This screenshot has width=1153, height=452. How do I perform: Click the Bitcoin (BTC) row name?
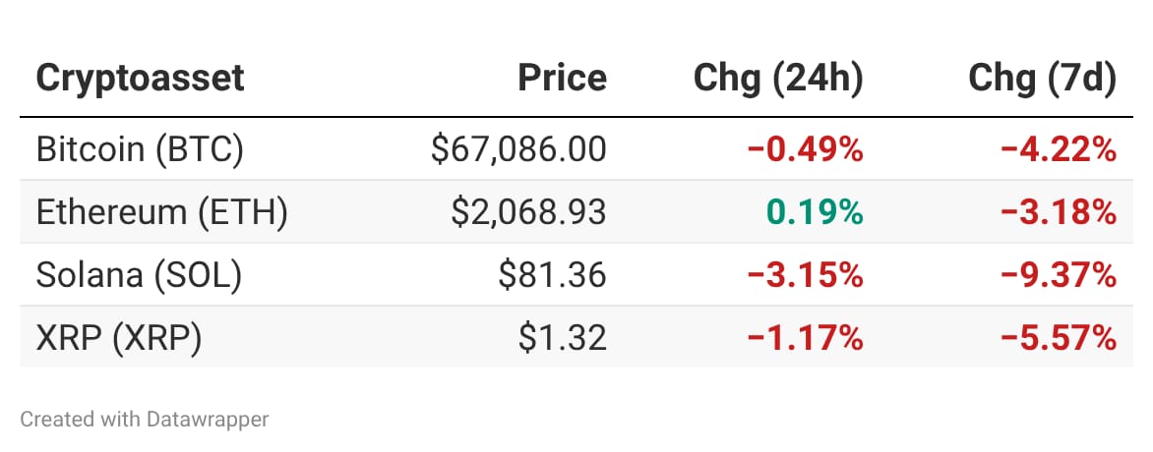(x=140, y=149)
